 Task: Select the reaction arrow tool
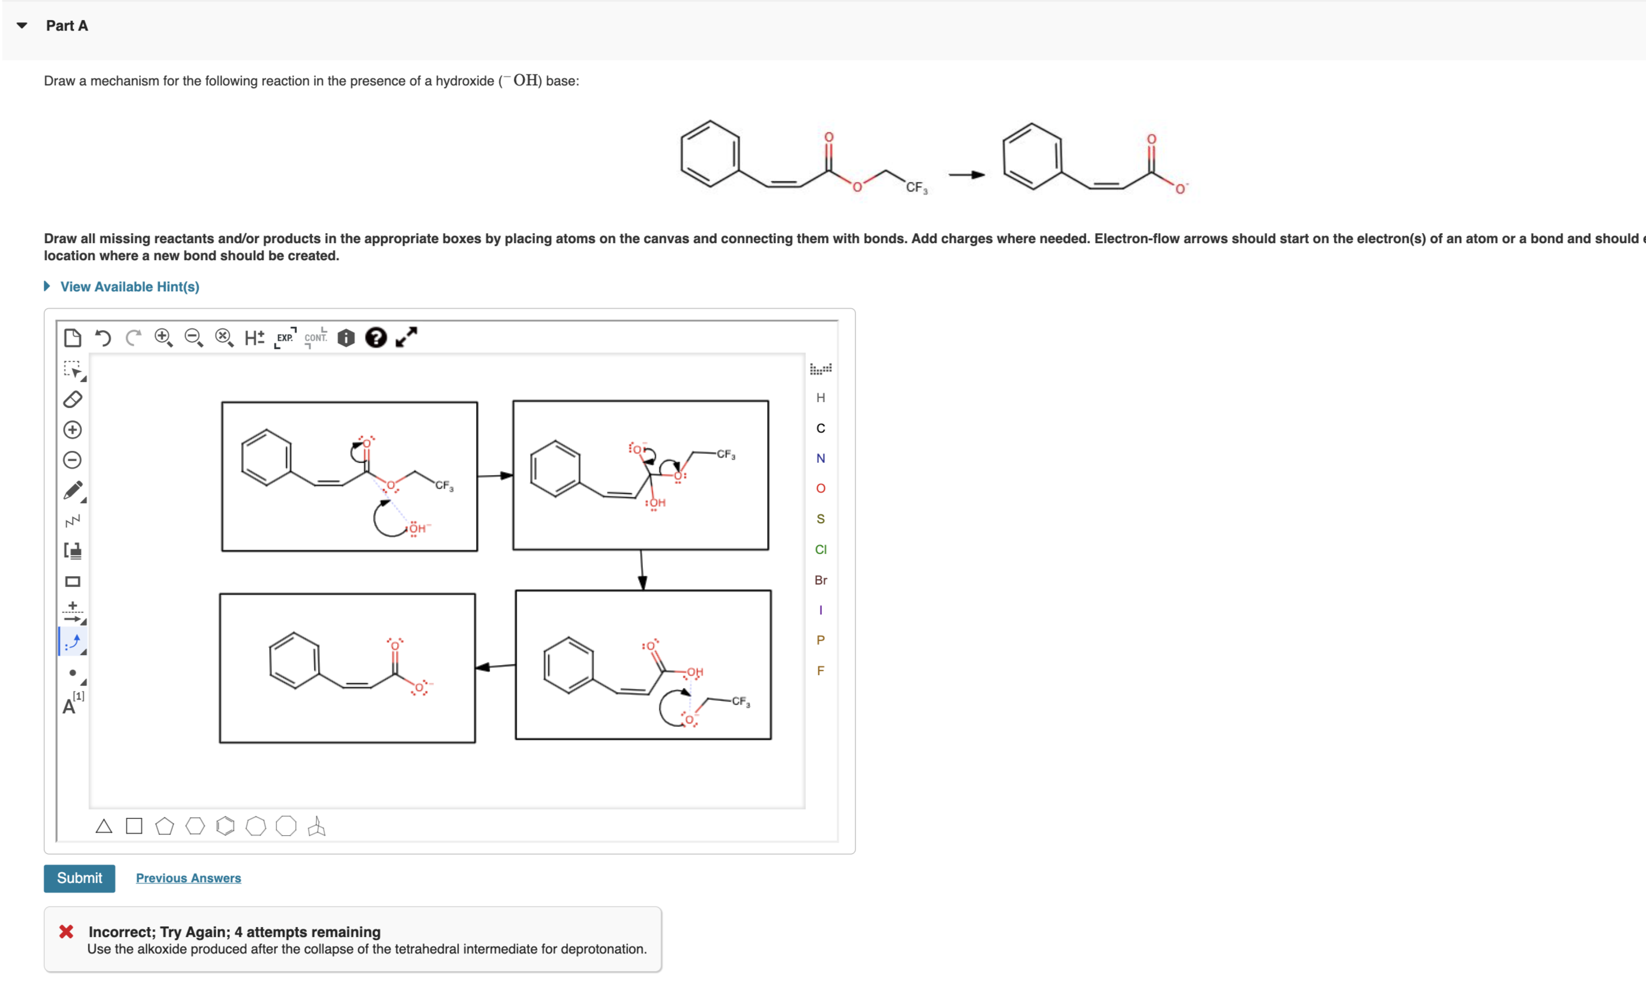pyautogui.click(x=74, y=613)
